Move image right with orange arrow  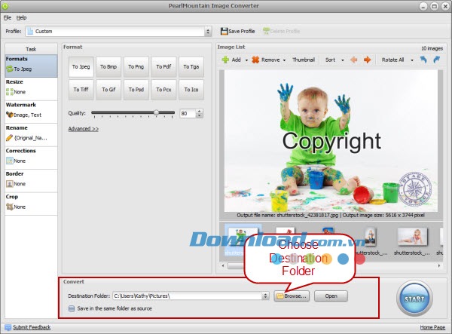(368, 60)
